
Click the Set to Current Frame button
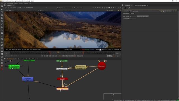coord(143,16)
